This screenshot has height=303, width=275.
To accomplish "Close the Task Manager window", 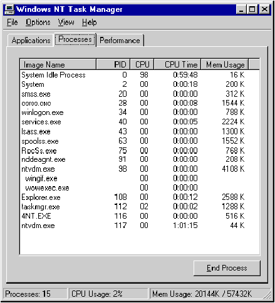I will (264, 9).
